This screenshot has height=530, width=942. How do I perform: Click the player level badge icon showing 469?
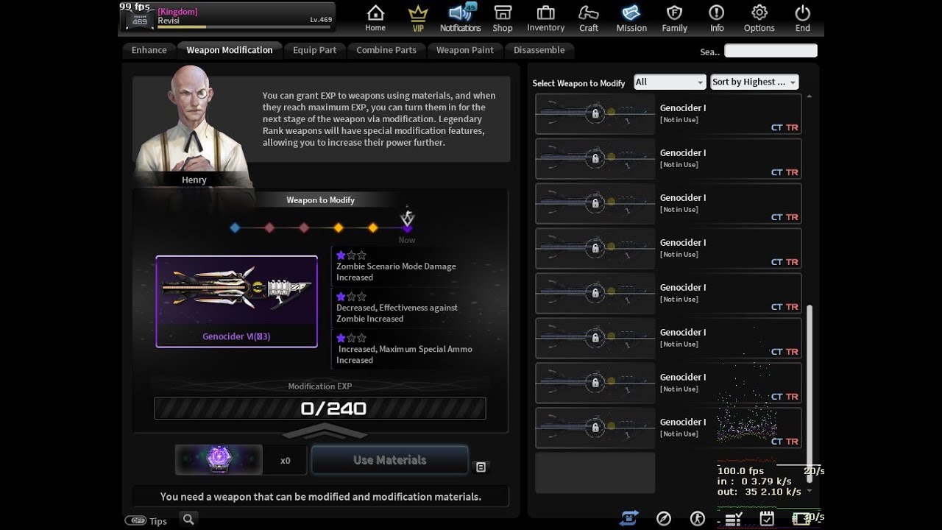(139, 19)
